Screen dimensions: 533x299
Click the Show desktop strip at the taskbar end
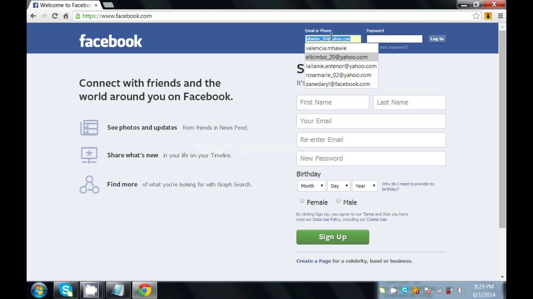[503, 290]
